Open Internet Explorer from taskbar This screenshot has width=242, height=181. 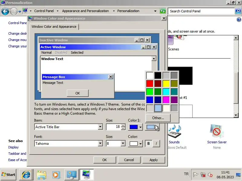(x=26, y=175)
